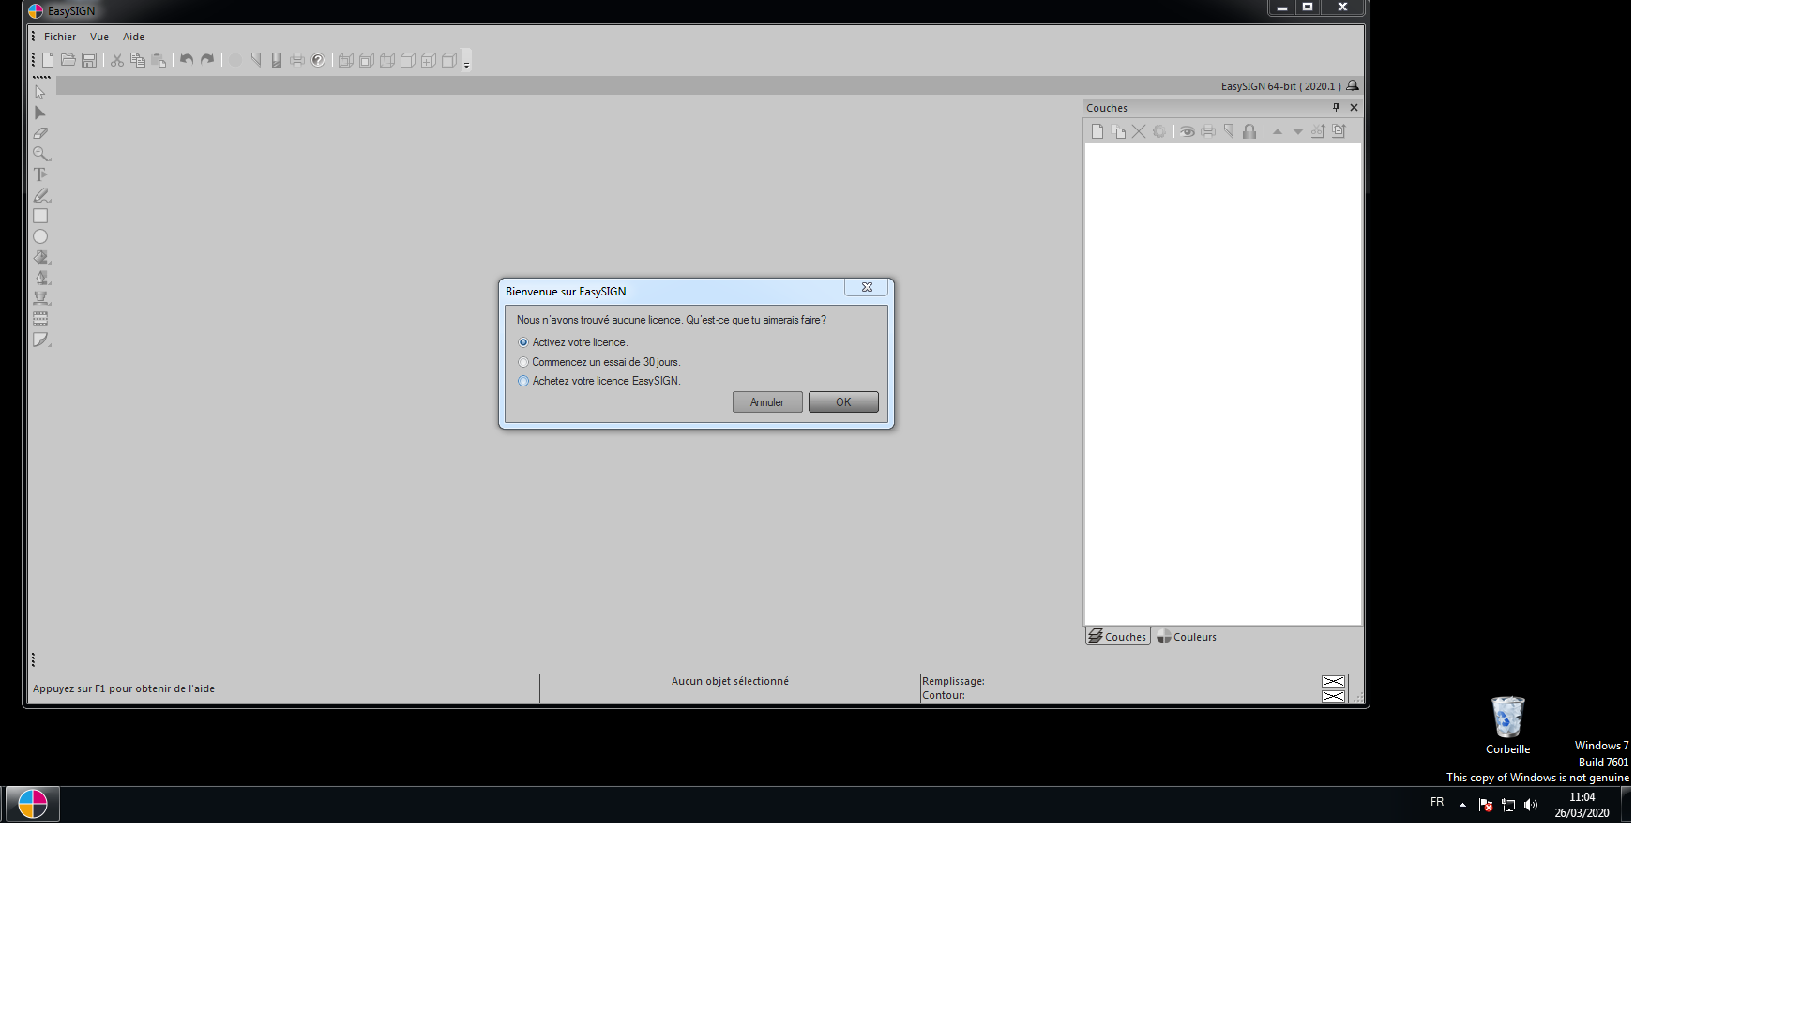Show hidden tray icons arrow
Screen dimensions: 1801x1013
(x=1462, y=805)
